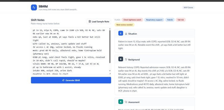This screenshot has width=224, height=110.
Task: Select the Chest tightness watch flag
Action: click(x=132, y=20)
